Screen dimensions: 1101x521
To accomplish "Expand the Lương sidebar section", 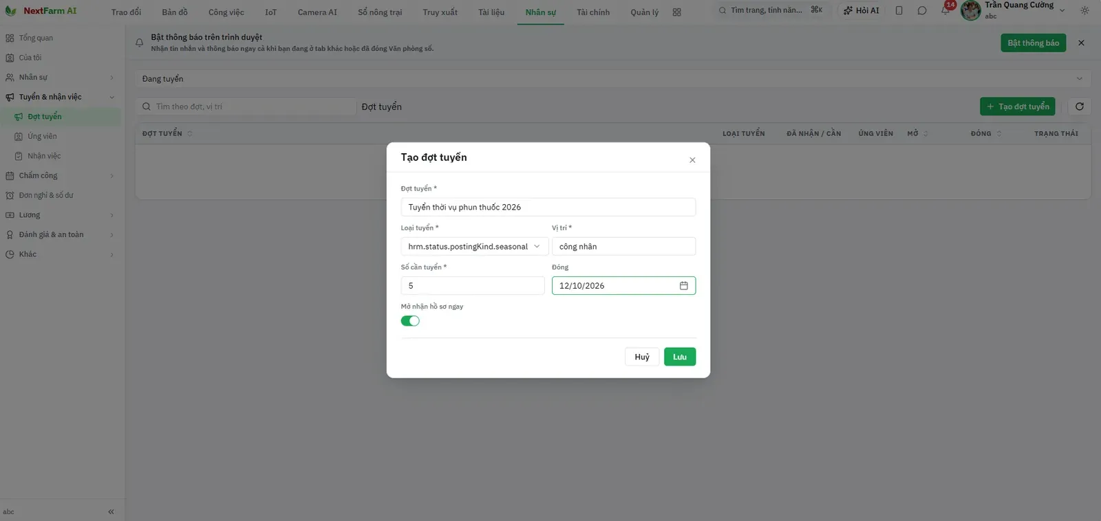I will click(x=61, y=215).
